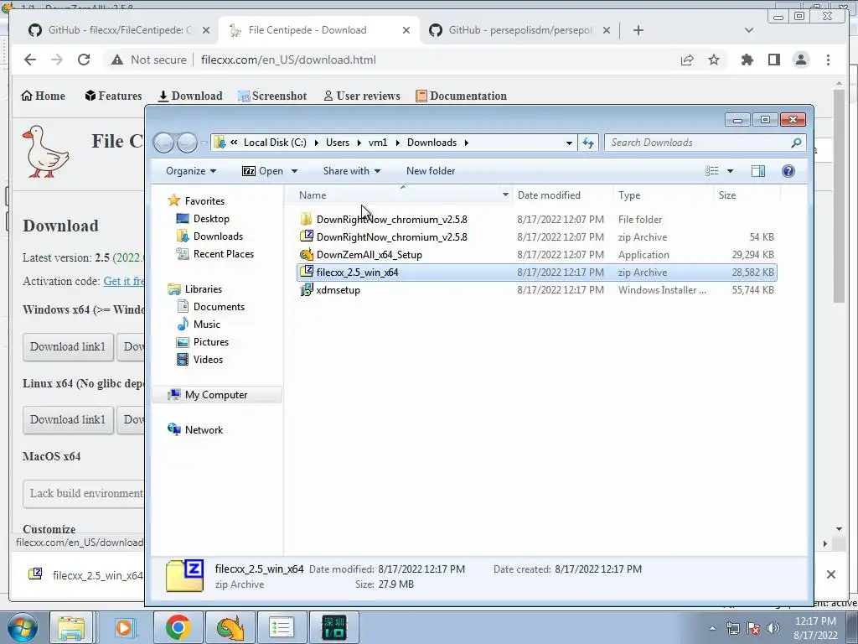
Task: Select My Computer in navigation pane
Action: click(215, 395)
